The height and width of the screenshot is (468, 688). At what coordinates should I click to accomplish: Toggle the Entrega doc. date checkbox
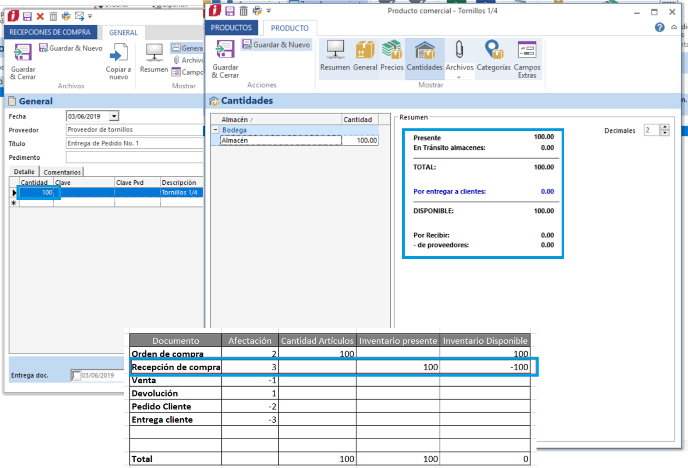tap(76, 375)
